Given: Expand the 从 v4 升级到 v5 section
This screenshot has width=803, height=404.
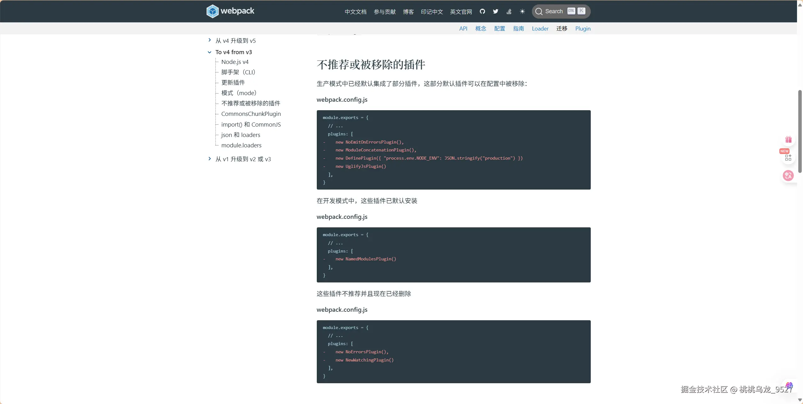Looking at the screenshot, I should point(210,40).
